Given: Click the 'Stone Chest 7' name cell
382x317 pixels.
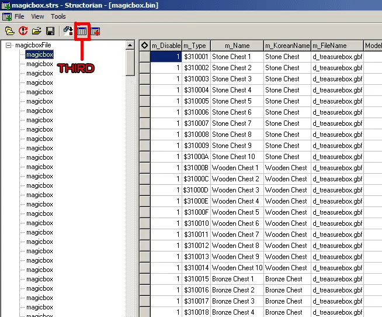Looking at the screenshot, I should 237,123.
